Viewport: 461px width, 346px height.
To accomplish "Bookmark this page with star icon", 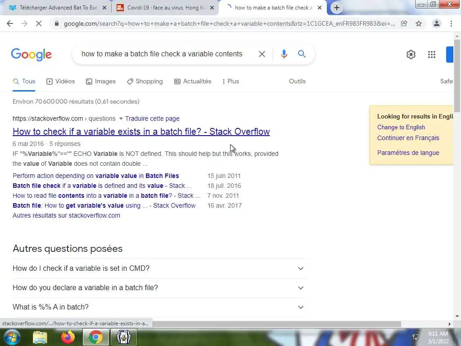I will click(x=419, y=23).
